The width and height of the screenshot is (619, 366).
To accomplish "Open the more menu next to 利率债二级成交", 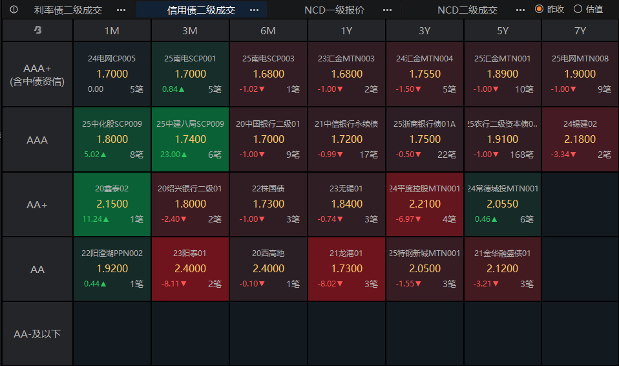I will pos(121,10).
